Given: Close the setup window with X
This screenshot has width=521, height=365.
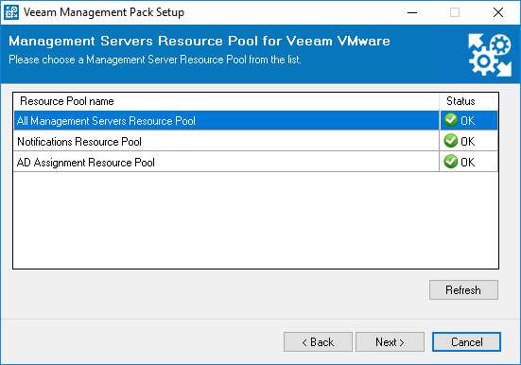Looking at the screenshot, I should [498, 12].
